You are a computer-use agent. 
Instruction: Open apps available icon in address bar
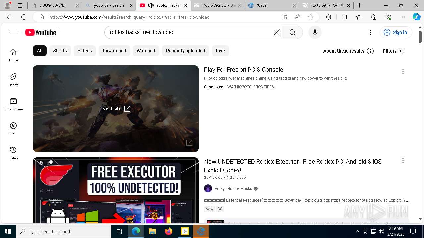coord(284,17)
